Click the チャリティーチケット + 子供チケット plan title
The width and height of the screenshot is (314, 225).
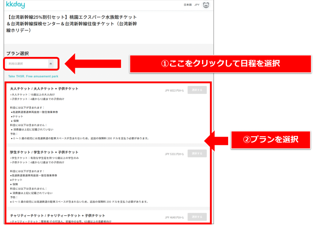point(57,216)
